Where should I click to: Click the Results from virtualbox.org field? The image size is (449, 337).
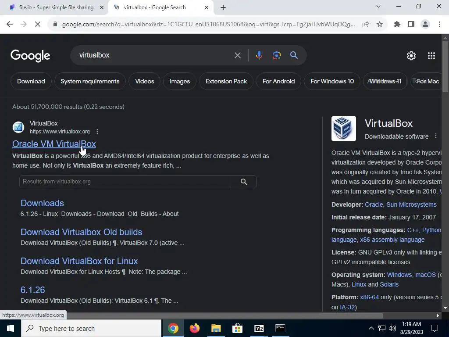pyautogui.click(x=125, y=182)
